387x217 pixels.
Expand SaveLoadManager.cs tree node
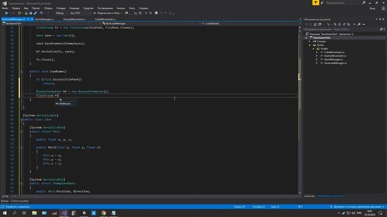point(317,63)
